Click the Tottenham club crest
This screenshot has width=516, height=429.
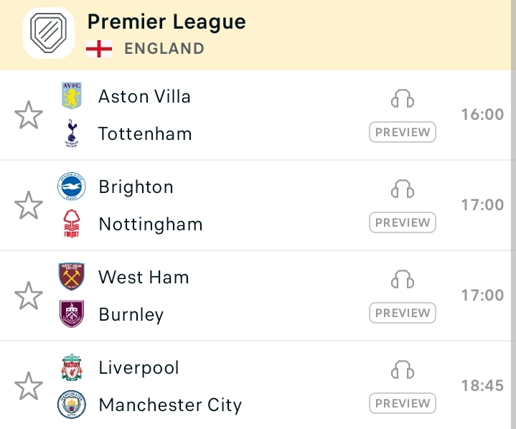(x=72, y=133)
